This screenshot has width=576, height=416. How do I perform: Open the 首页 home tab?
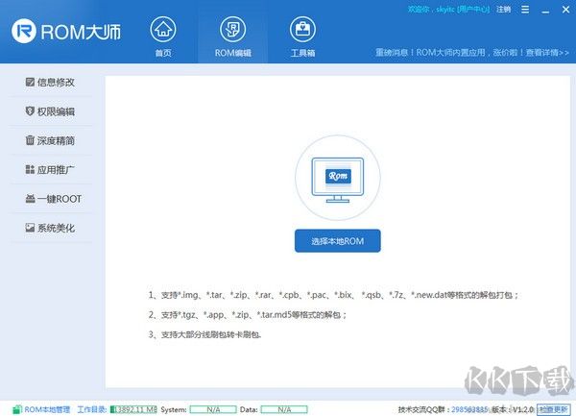pos(163,37)
